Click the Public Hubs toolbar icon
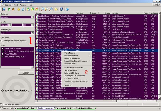161x111 pixels. click(3, 9)
